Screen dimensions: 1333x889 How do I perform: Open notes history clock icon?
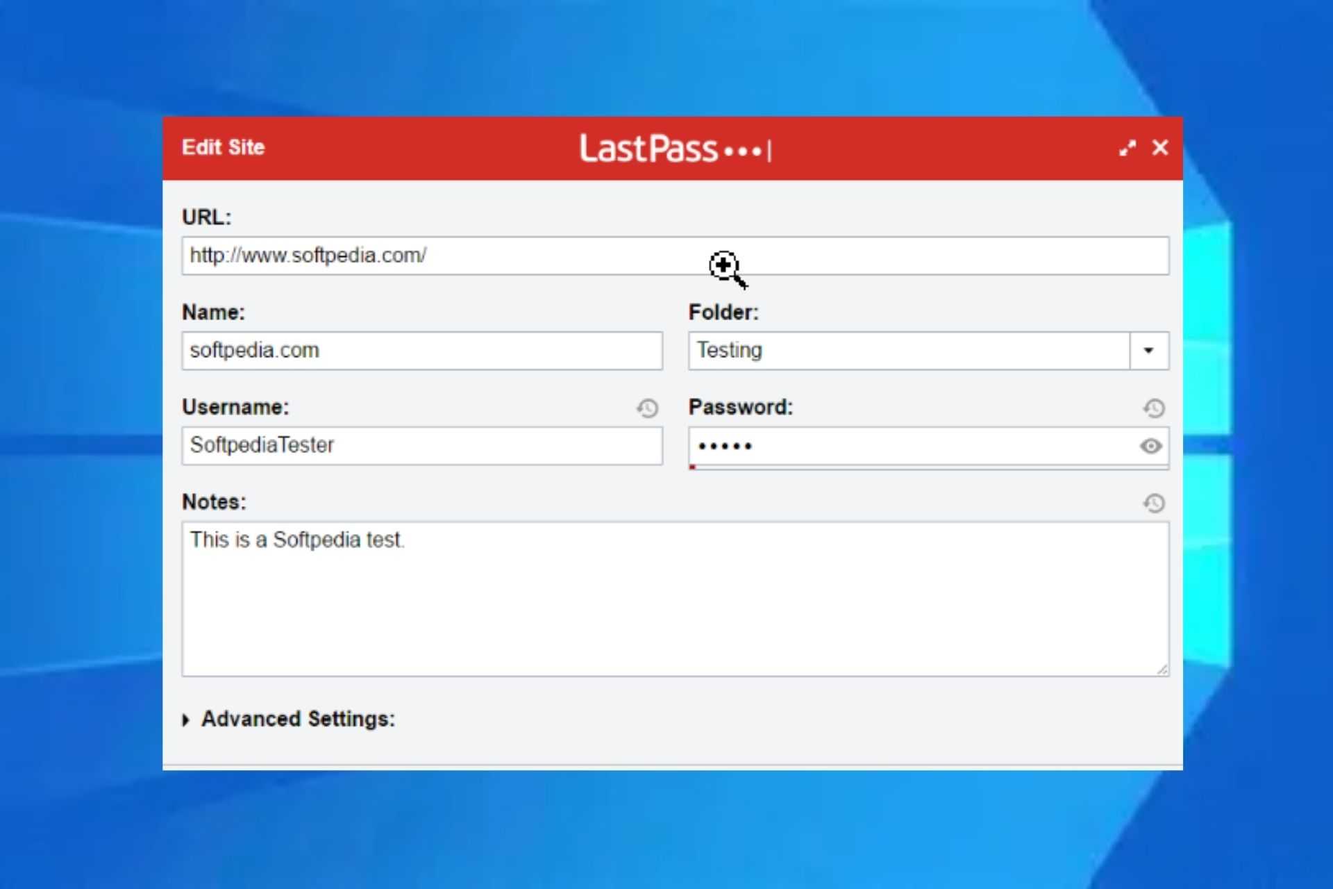[1154, 503]
